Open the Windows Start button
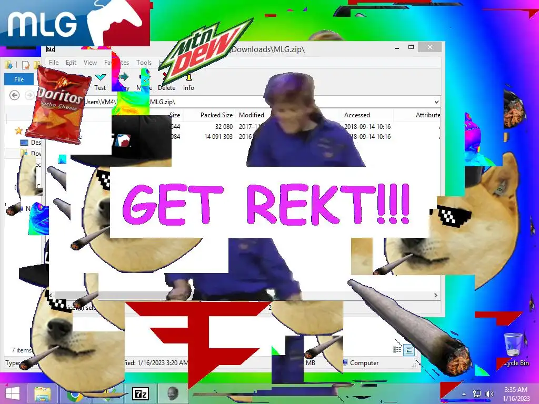 coord(13,393)
